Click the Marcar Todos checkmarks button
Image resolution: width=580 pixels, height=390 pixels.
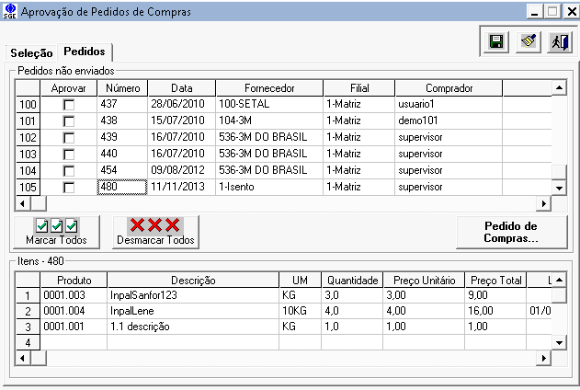point(56,232)
